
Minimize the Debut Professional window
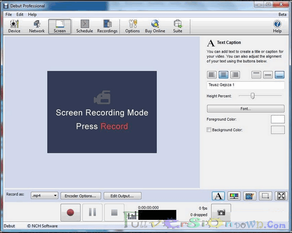[x=259, y=5]
